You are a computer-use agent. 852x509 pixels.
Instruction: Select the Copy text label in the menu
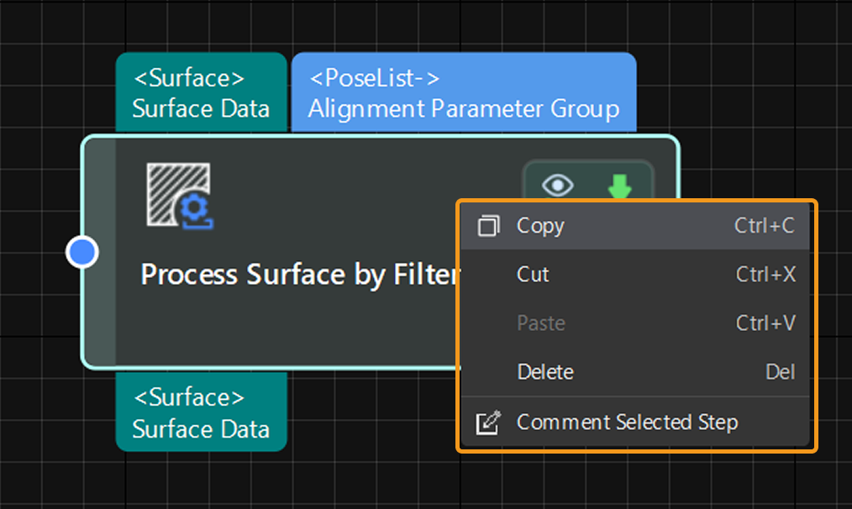click(x=540, y=226)
